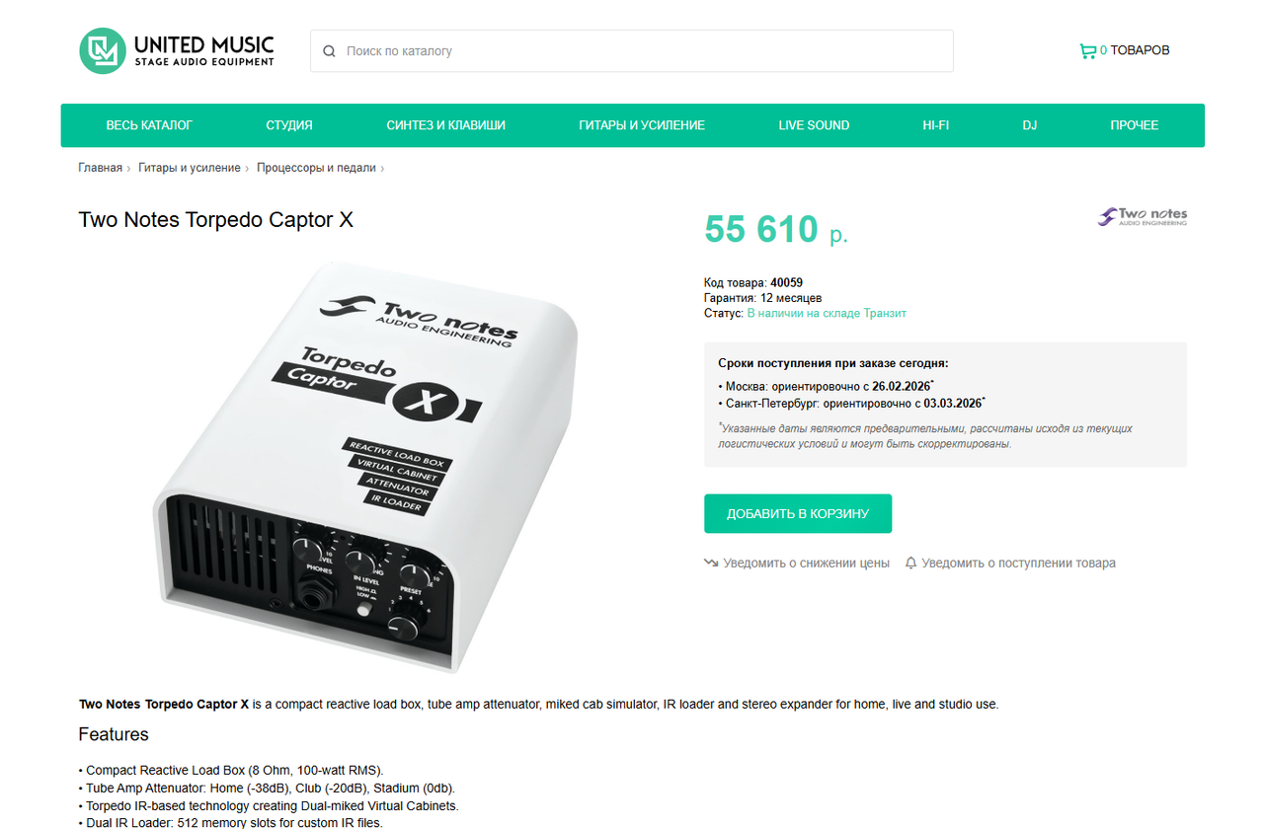Open the Hi-Fi category
Image resolution: width=1264 pixels, height=829 pixels.
[x=936, y=125]
